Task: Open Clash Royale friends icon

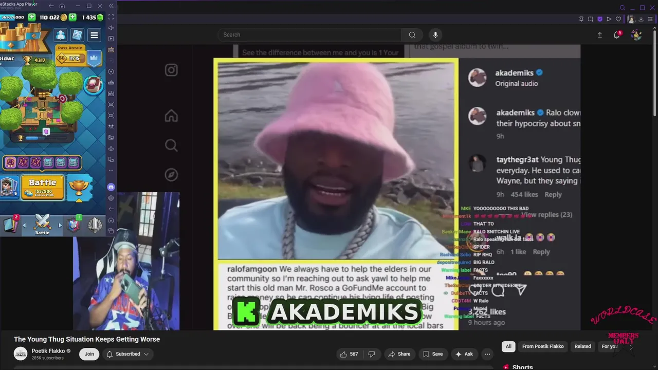Action: [x=61, y=35]
